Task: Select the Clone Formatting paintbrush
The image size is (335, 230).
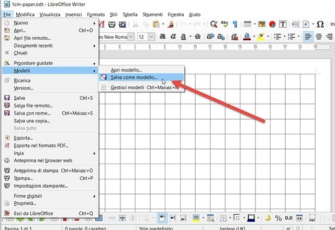Action: (171, 25)
